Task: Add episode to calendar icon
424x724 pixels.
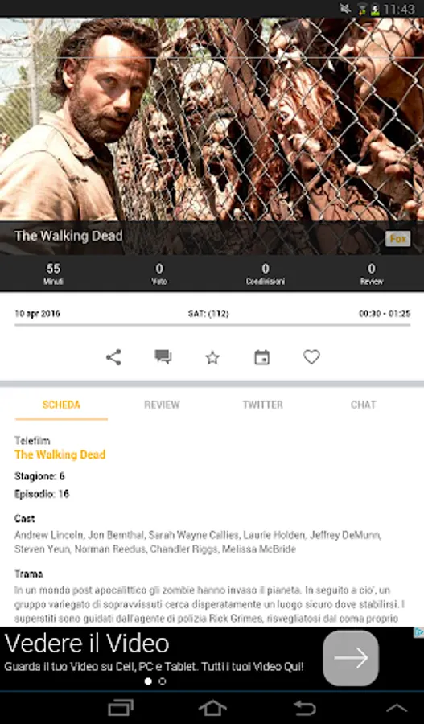Action: click(262, 357)
